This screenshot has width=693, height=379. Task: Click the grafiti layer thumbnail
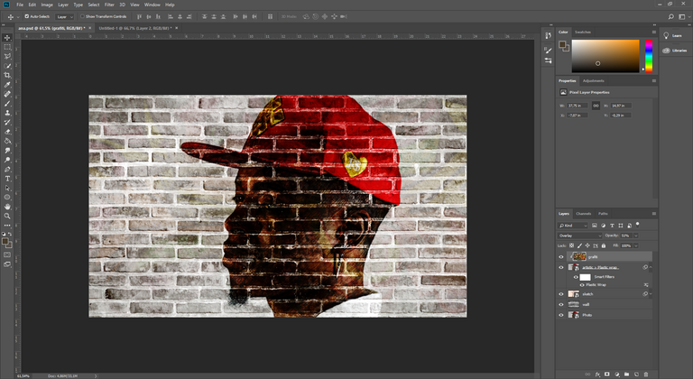tap(578, 256)
